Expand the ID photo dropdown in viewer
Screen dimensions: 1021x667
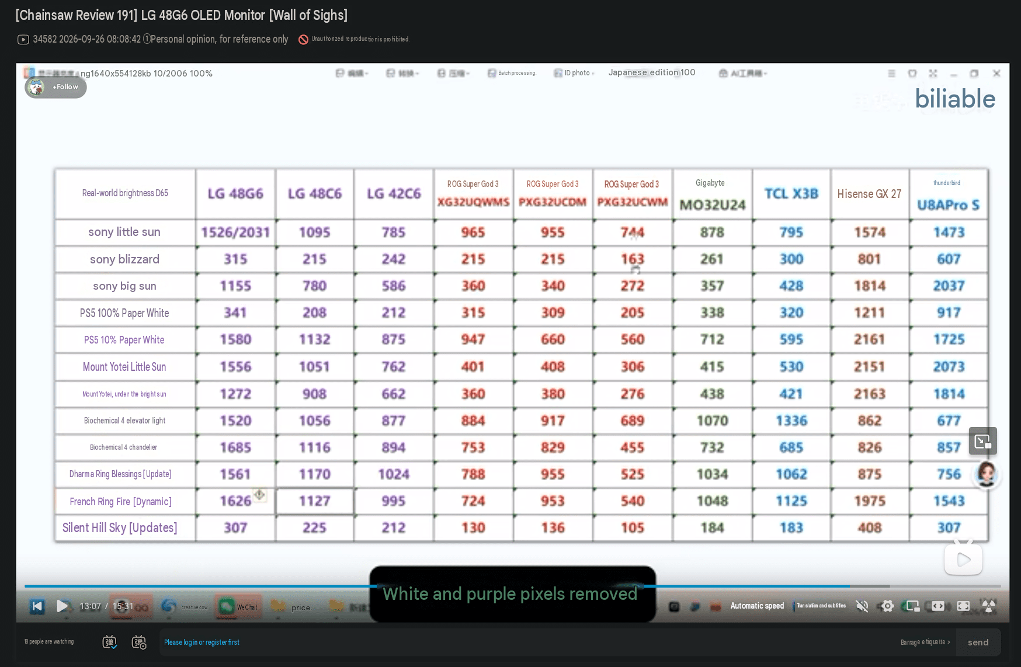point(574,73)
